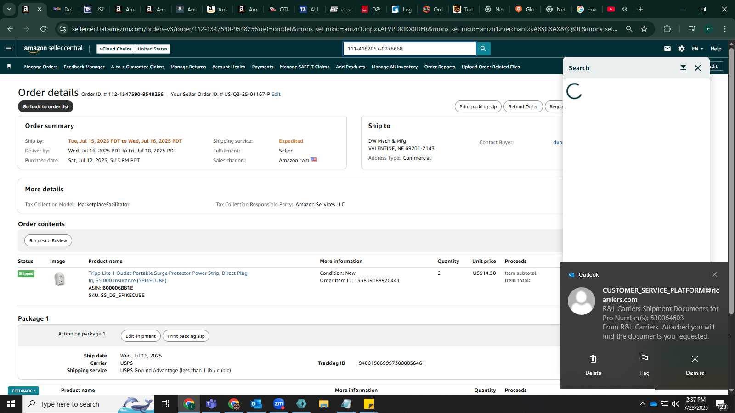Click the bookmark flag icon in the navigation bar
The image size is (735, 413).
(9, 67)
